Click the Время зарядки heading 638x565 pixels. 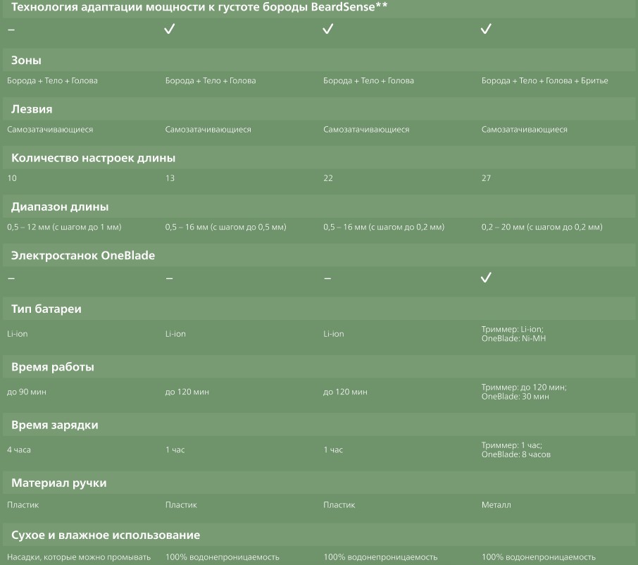point(55,425)
